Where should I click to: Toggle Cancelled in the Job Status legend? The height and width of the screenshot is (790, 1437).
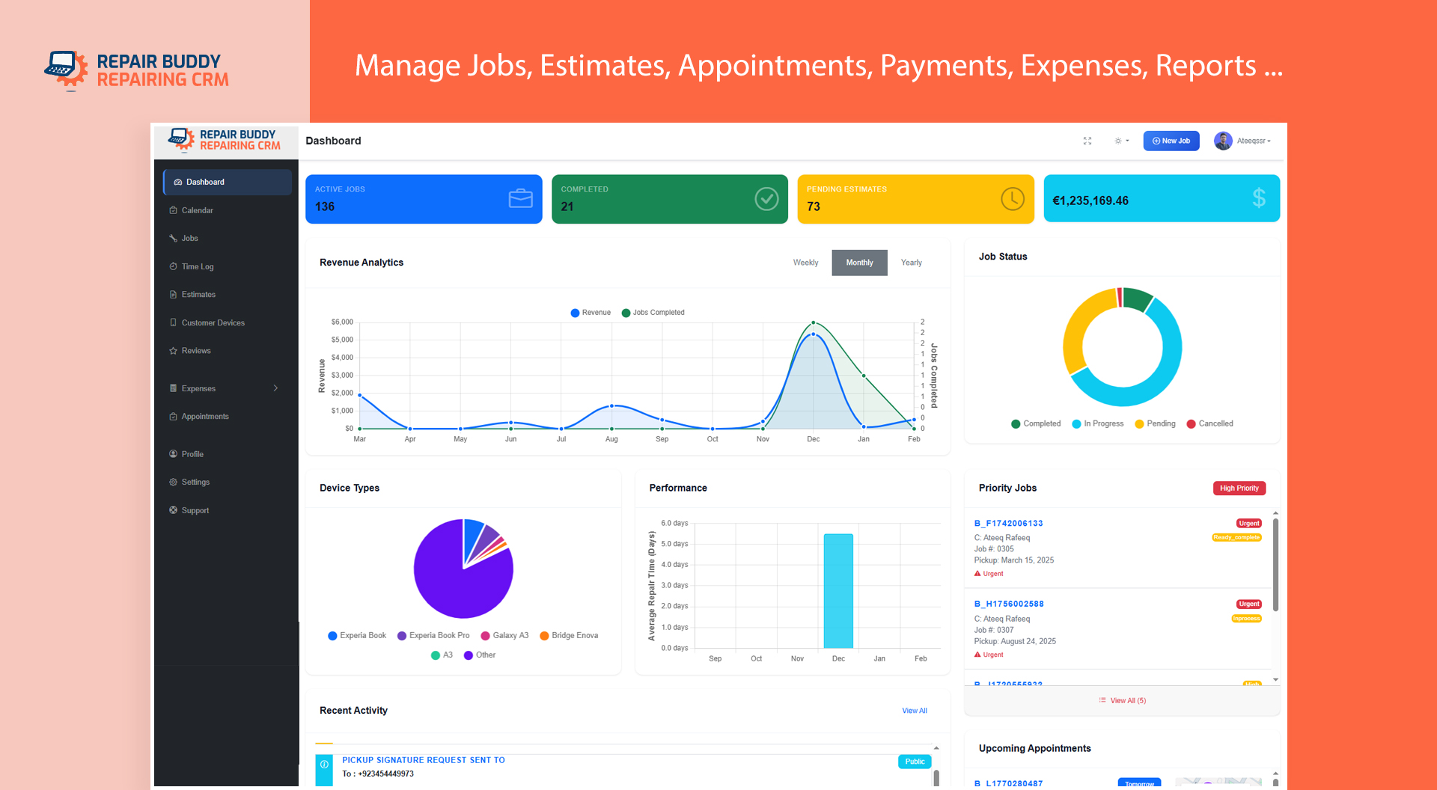point(1210,423)
